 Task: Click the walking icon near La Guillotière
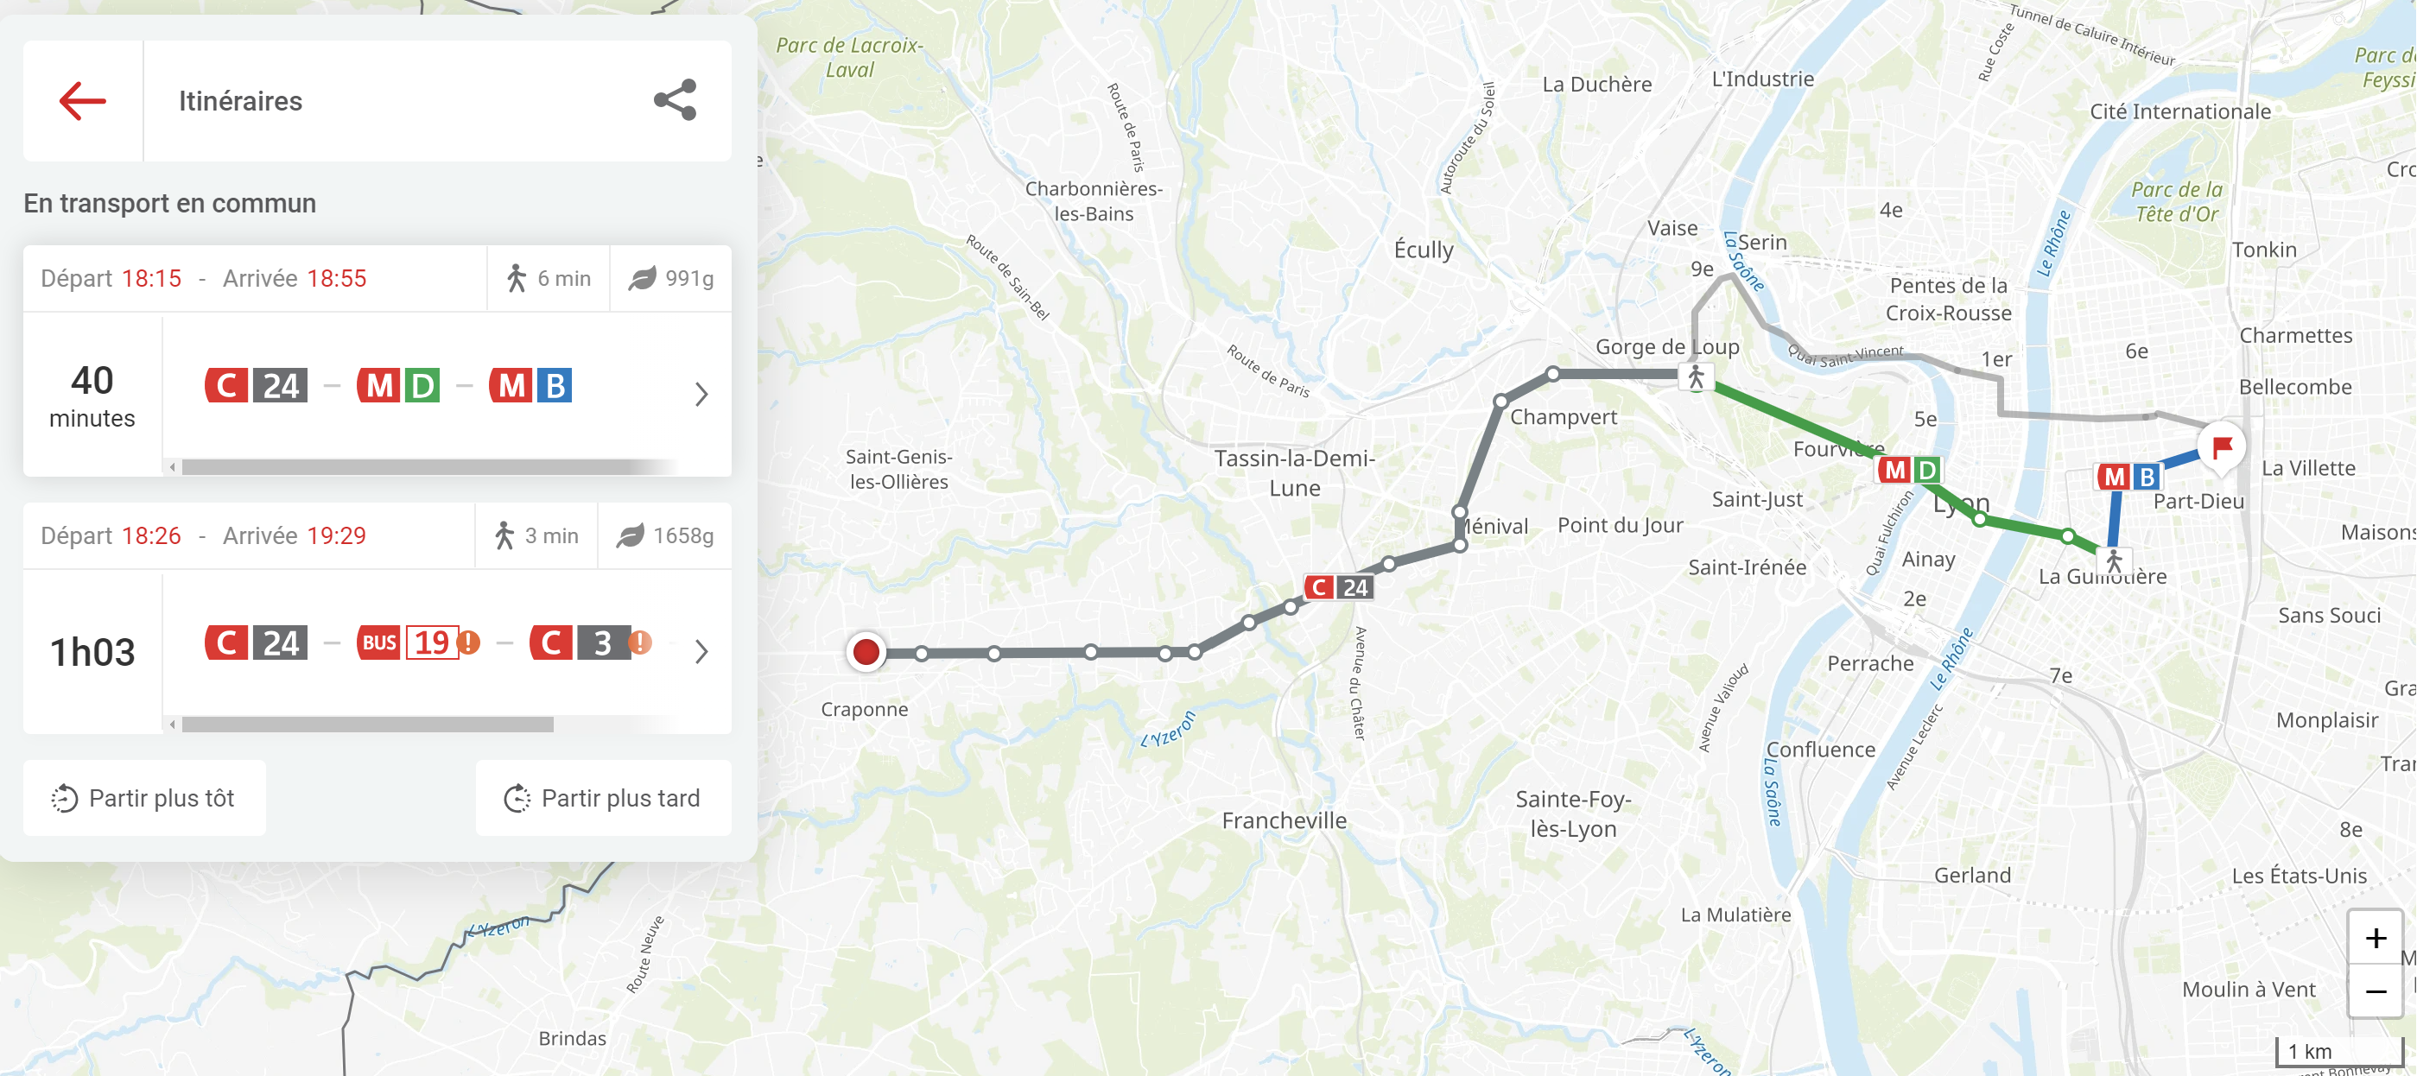coord(2113,562)
